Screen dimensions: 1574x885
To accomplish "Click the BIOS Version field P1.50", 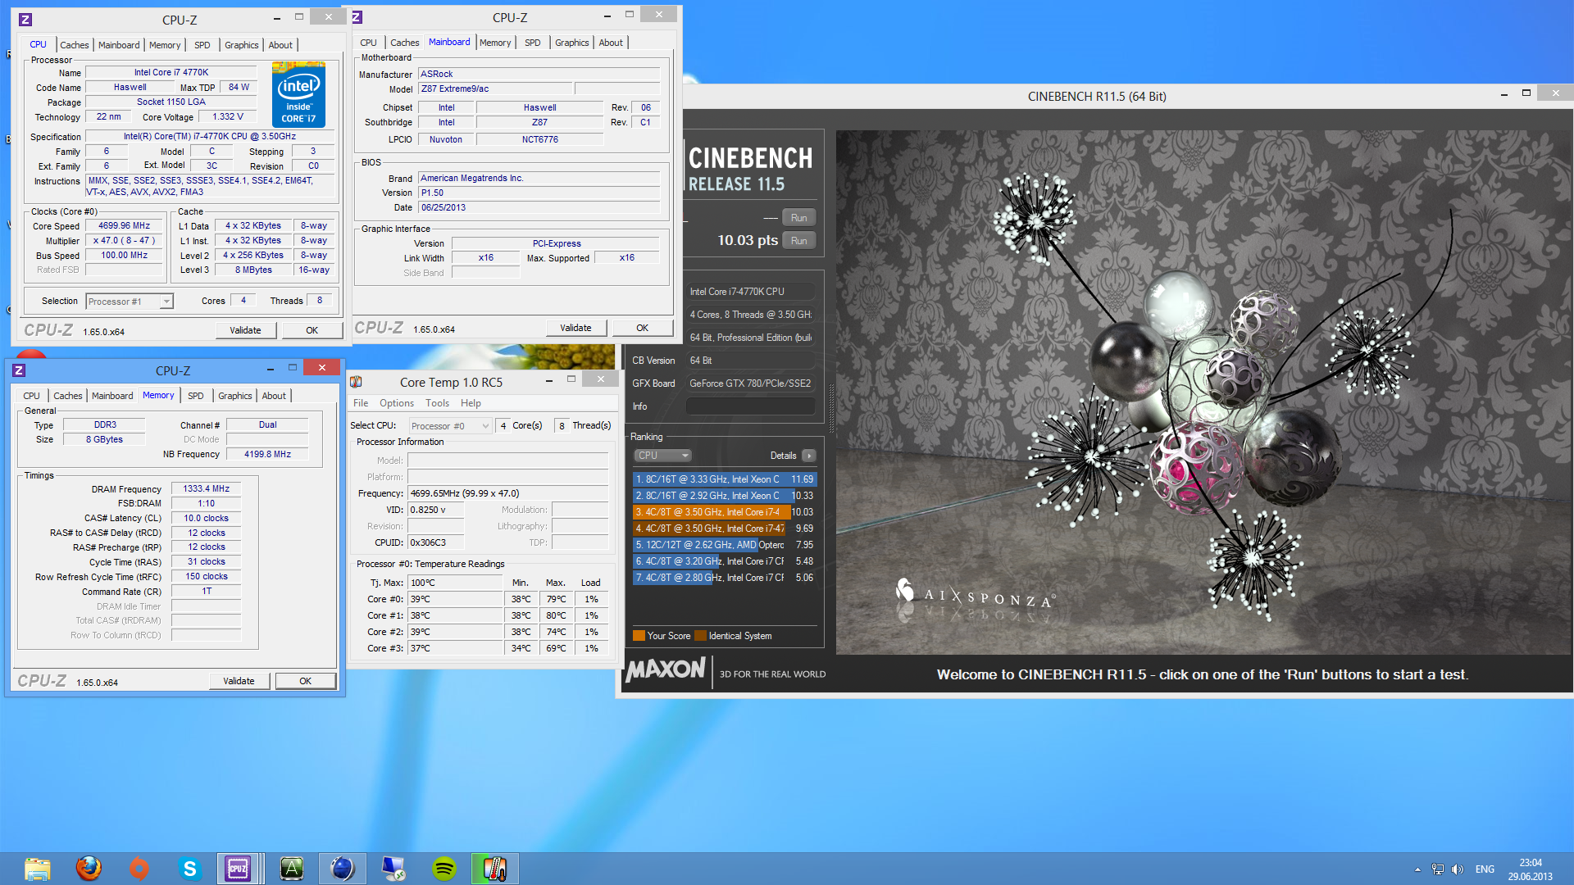I will tap(539, 193).
